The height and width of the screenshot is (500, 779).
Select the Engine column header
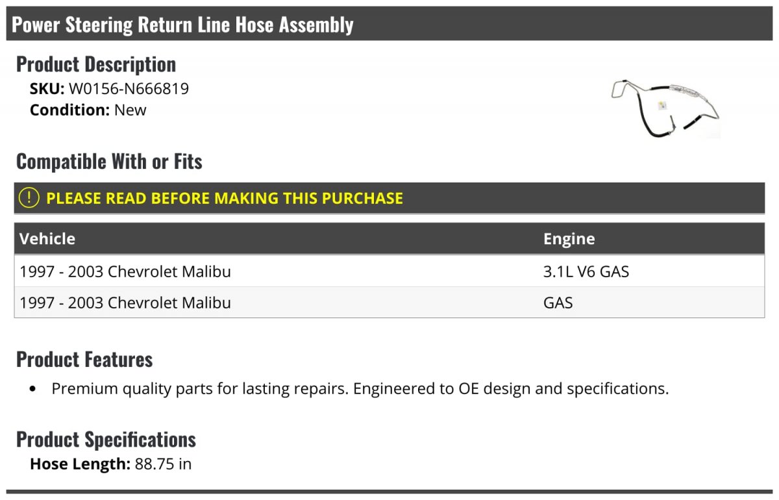coord(569,239)
